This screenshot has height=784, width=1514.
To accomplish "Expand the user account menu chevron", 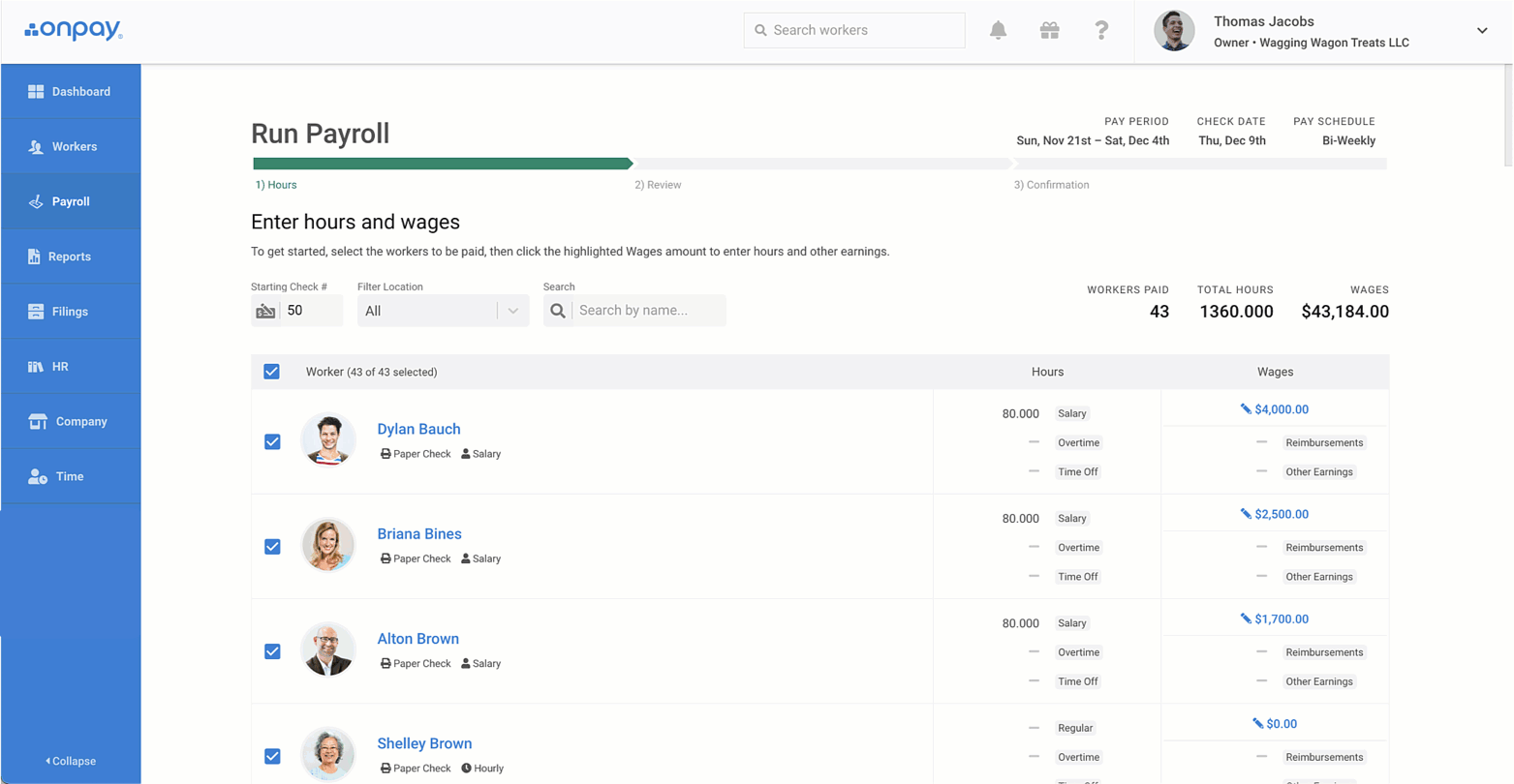I will (x=1481, y=31).
